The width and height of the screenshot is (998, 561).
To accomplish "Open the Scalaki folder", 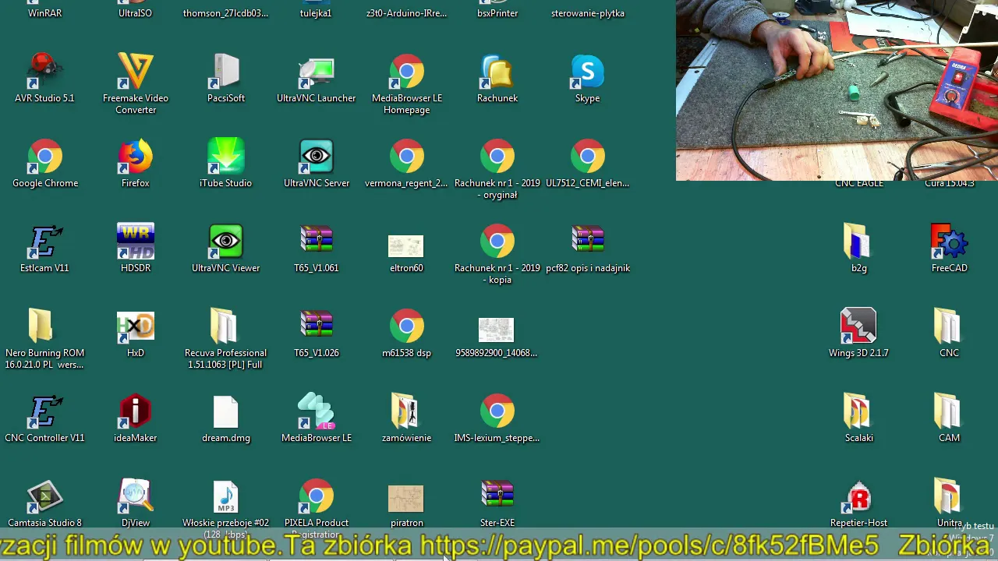I will coord(859,418).
